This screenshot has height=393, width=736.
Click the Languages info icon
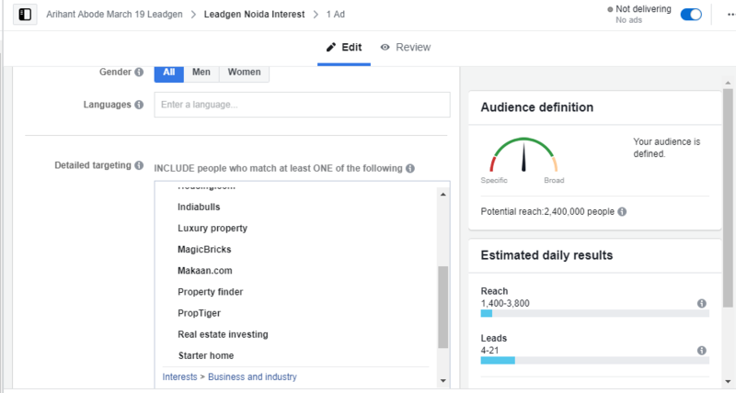[139, 105]
